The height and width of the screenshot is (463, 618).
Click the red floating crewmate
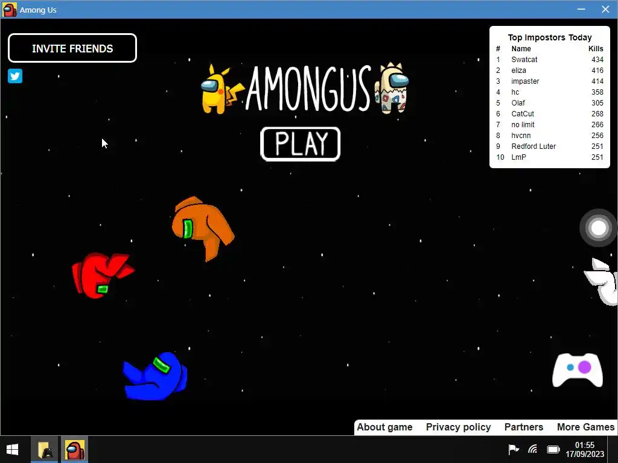(x=103, y=275)
